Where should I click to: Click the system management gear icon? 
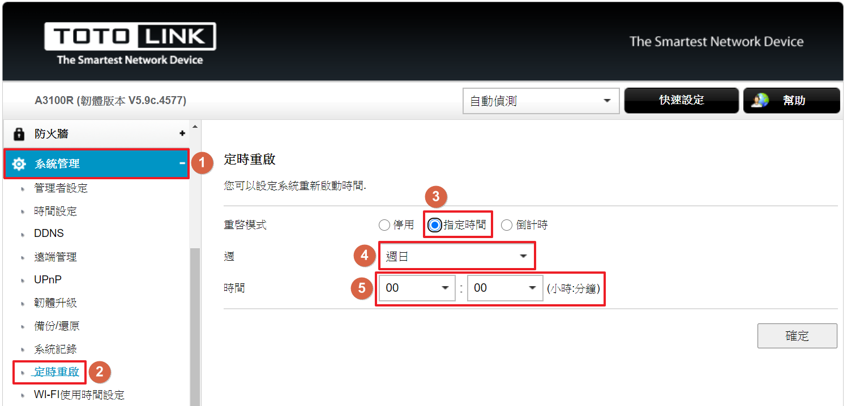point(19,164)
